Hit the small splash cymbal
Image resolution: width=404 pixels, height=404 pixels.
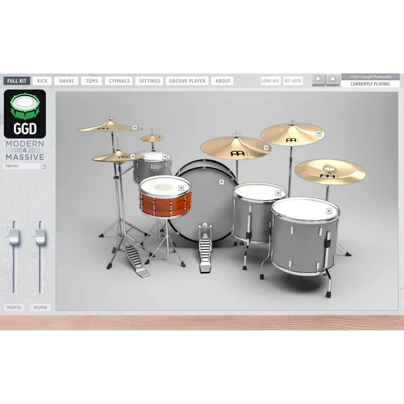coord(153,138)
